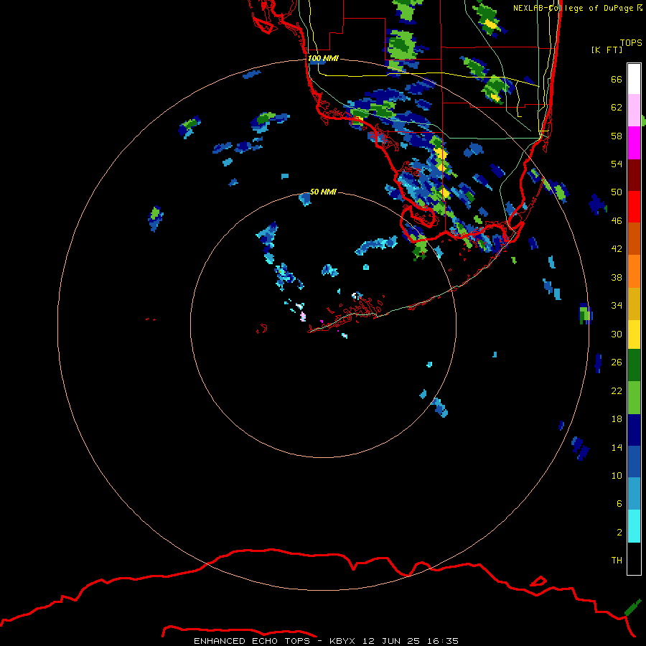
Task: Click the 66 legend value label
Action: pos(617,80)
